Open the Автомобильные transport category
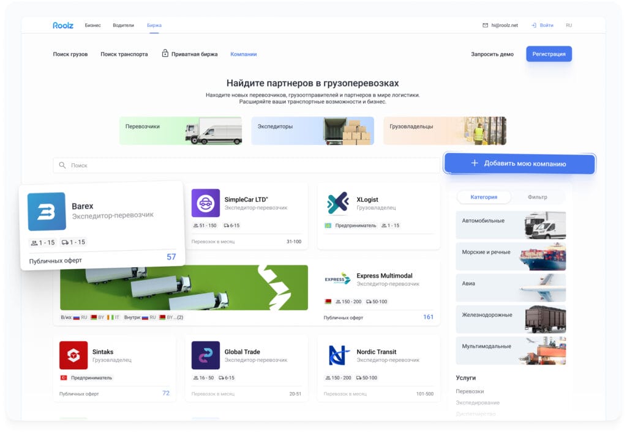This screenshot has height=436, width=627. click(x=510, y=224)
